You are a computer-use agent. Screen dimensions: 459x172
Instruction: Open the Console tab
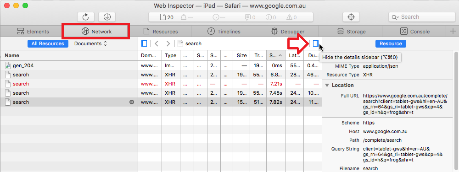(x=415, y=31)
